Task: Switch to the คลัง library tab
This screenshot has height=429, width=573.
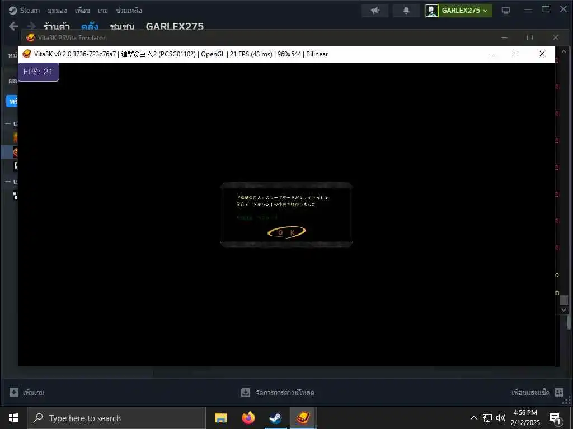Action: point(90,26)
